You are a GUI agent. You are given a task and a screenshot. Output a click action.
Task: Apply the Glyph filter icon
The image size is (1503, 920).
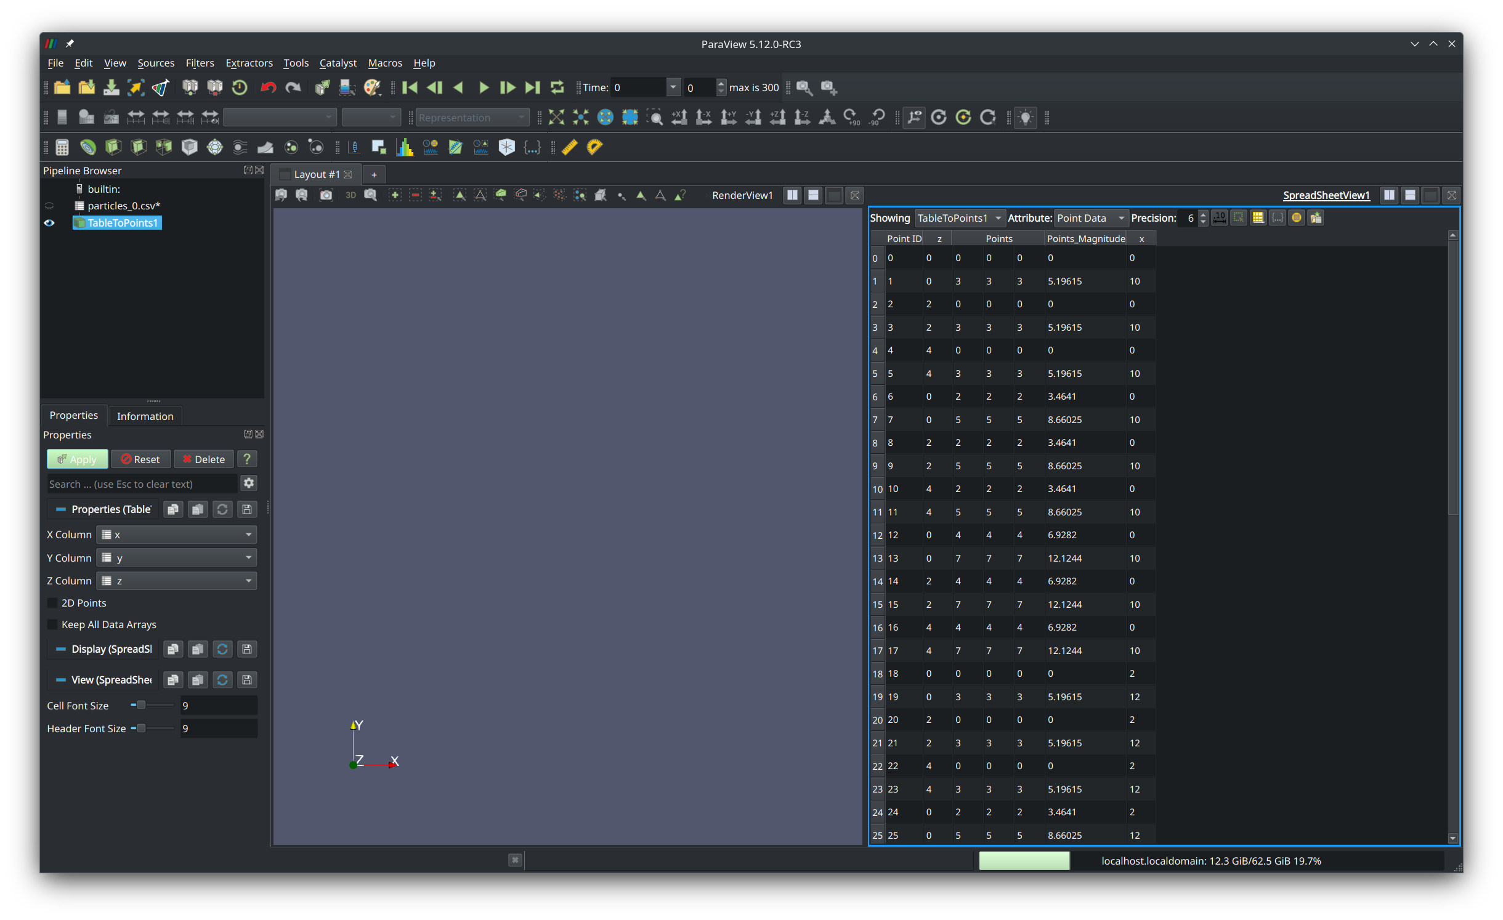pyautogui.click(x=215, y=147)
